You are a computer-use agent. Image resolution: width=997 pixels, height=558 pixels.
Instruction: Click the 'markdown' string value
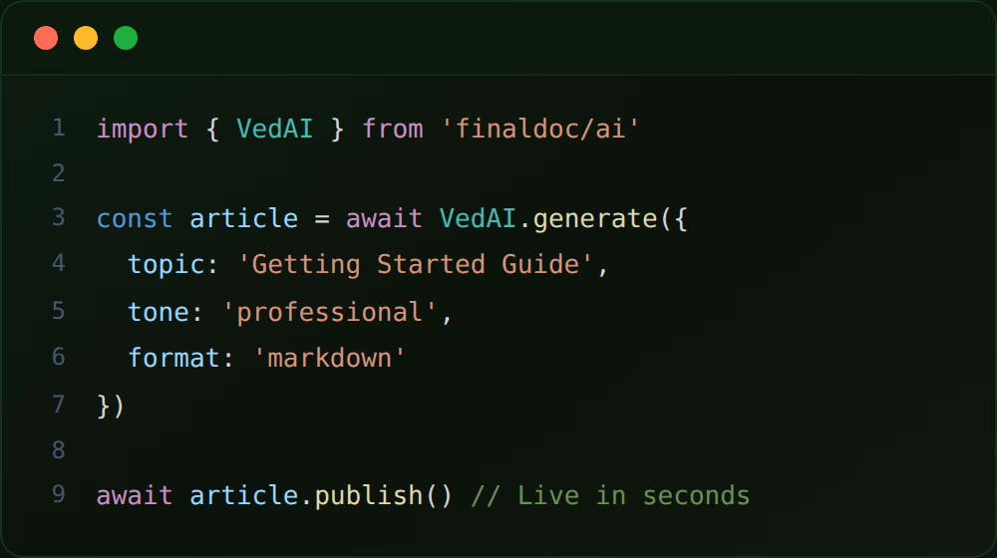337,358
